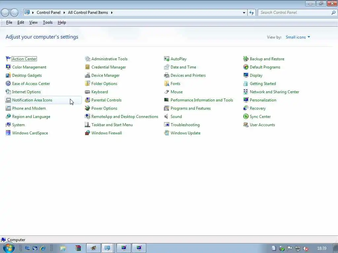Click the Devices and Printers icon
Viewport: 338px width, 253px height.
[x=167, y=75]
